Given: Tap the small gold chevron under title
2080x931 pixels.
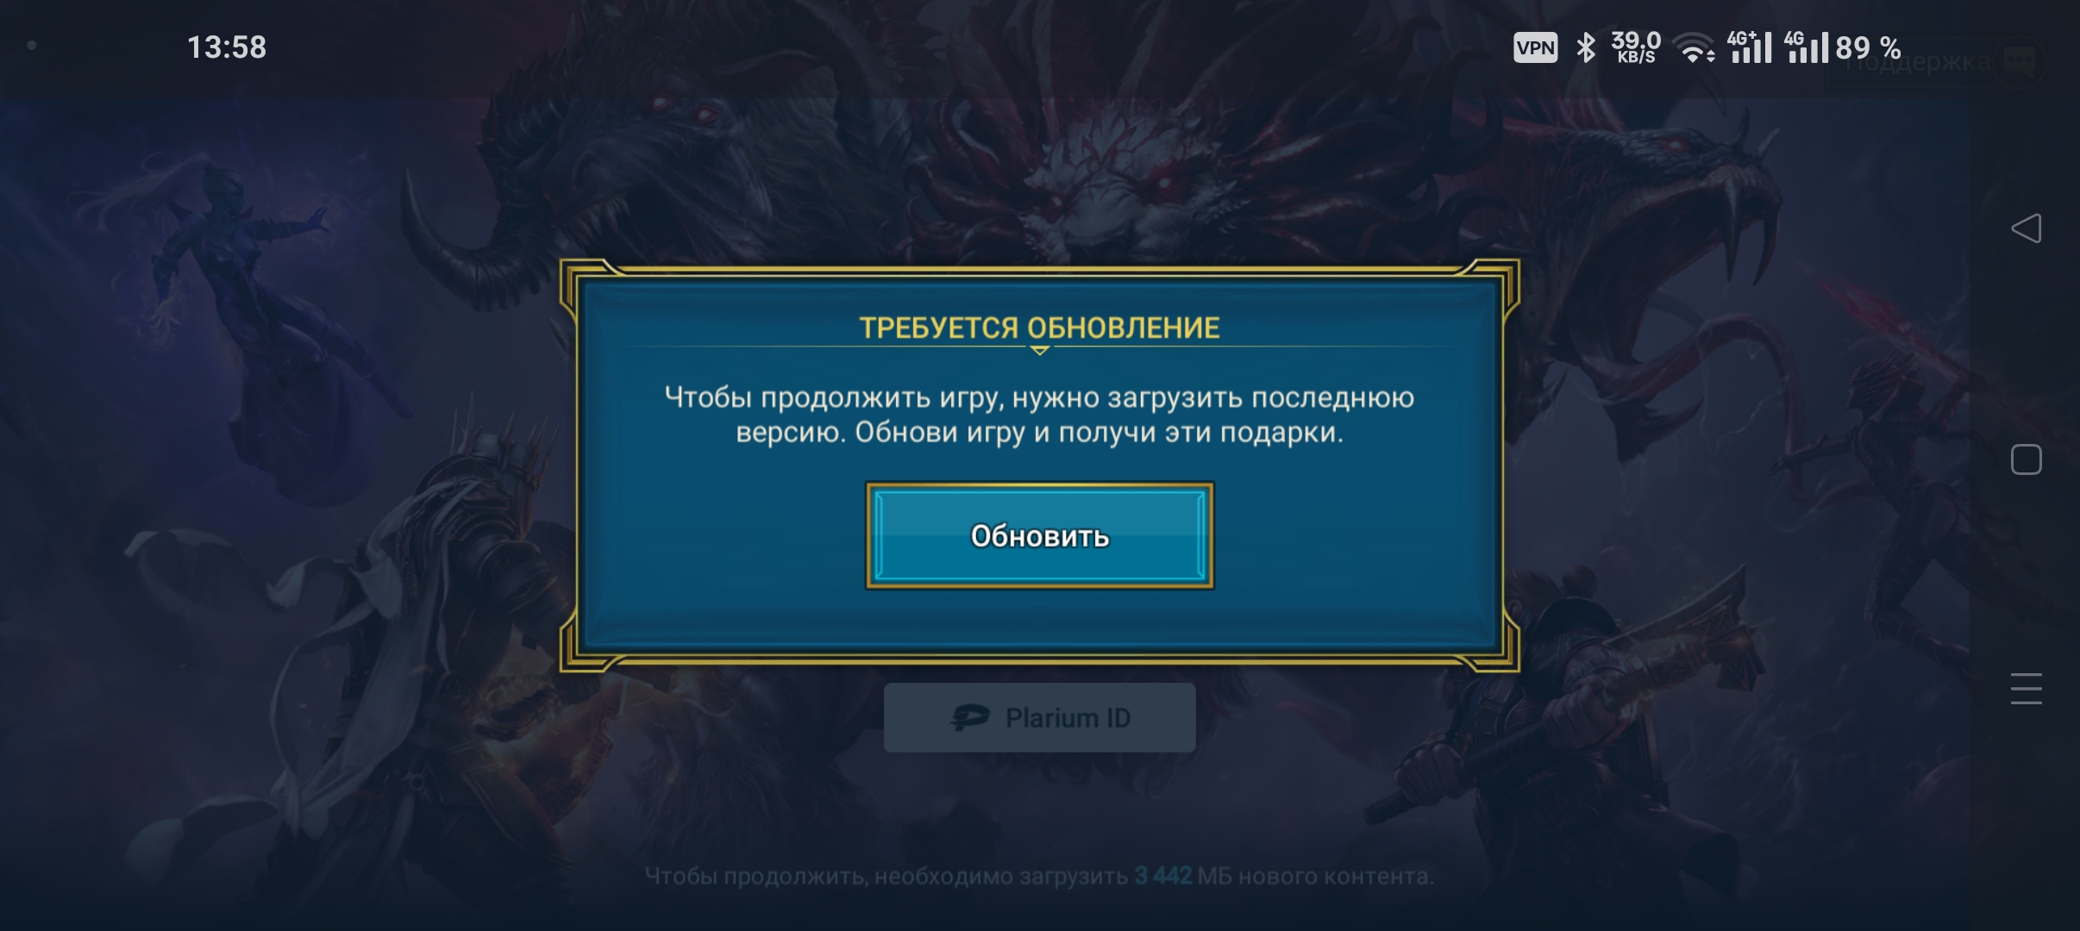Looking at the screenshot, I should (1039, 350).
